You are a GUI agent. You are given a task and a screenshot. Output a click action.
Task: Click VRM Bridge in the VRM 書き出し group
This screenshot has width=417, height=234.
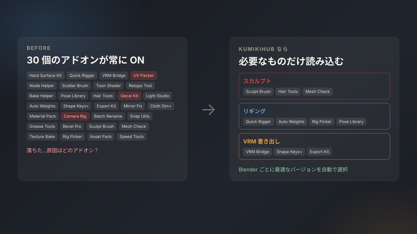tap(257, 152)
